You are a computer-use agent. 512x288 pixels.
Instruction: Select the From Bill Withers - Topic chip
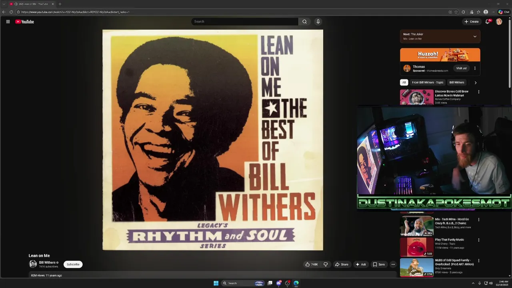point(428,82)
